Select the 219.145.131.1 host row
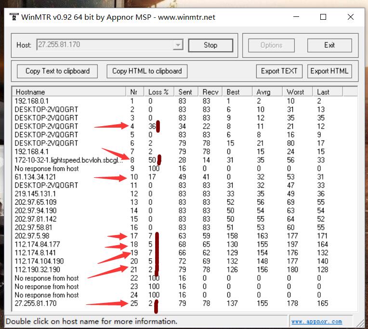This screenshot has width=368, height=329. point(184,194)
